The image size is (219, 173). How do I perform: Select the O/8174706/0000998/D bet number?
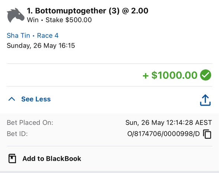[164, 134]
